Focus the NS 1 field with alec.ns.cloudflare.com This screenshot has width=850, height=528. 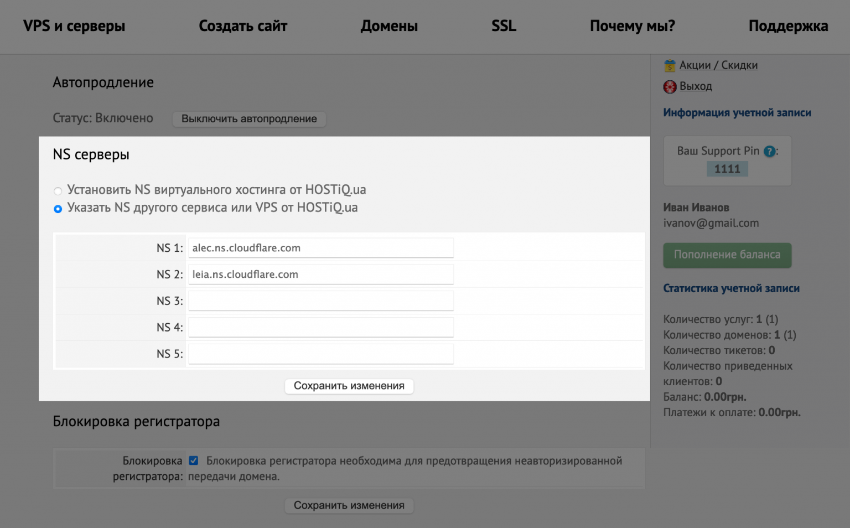[x=321, y=248]
